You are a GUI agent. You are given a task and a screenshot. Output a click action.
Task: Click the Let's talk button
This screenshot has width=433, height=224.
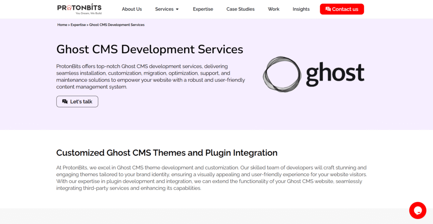(x=77, y=101)
